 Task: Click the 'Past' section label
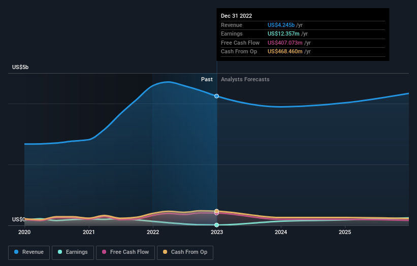point(207,80)
